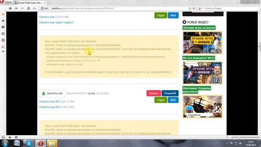Click the Opera Turbo icon in status bar
Image resolution: width=261 pixels, height=147 pixels.
[x=16, y=137]
